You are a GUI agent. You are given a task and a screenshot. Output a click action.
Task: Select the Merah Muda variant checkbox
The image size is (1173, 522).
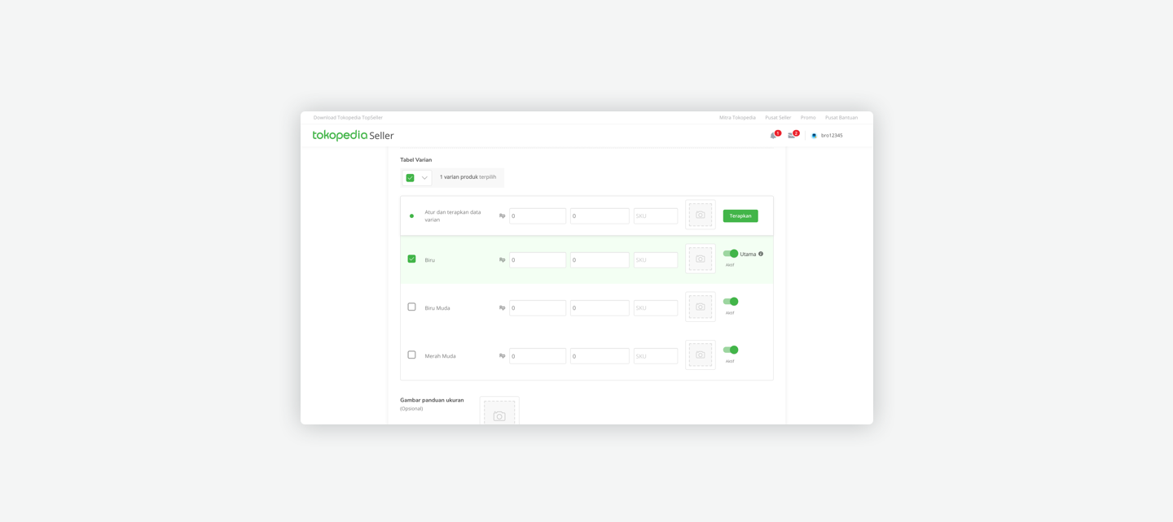pos(411,355)
